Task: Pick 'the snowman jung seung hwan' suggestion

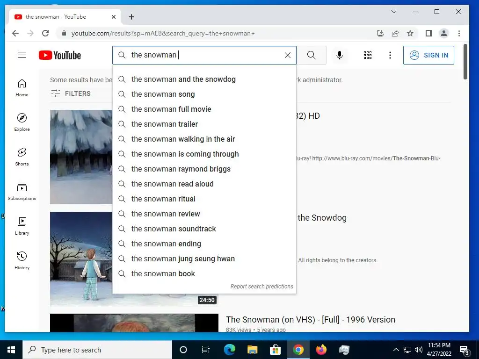Action: click(x=204, y=259)
